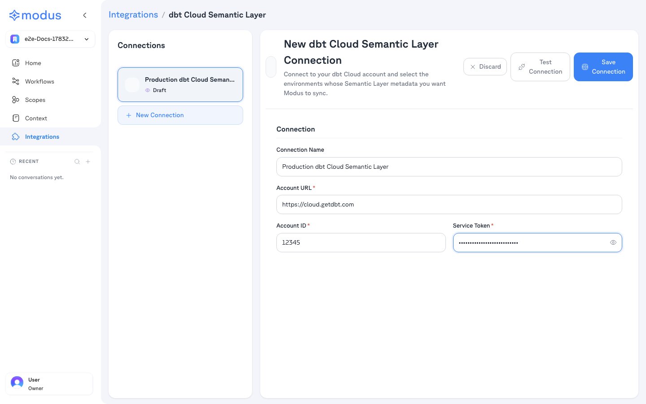646x404 pixels.
Task: Save the connection
Action: tap(603, 67)
